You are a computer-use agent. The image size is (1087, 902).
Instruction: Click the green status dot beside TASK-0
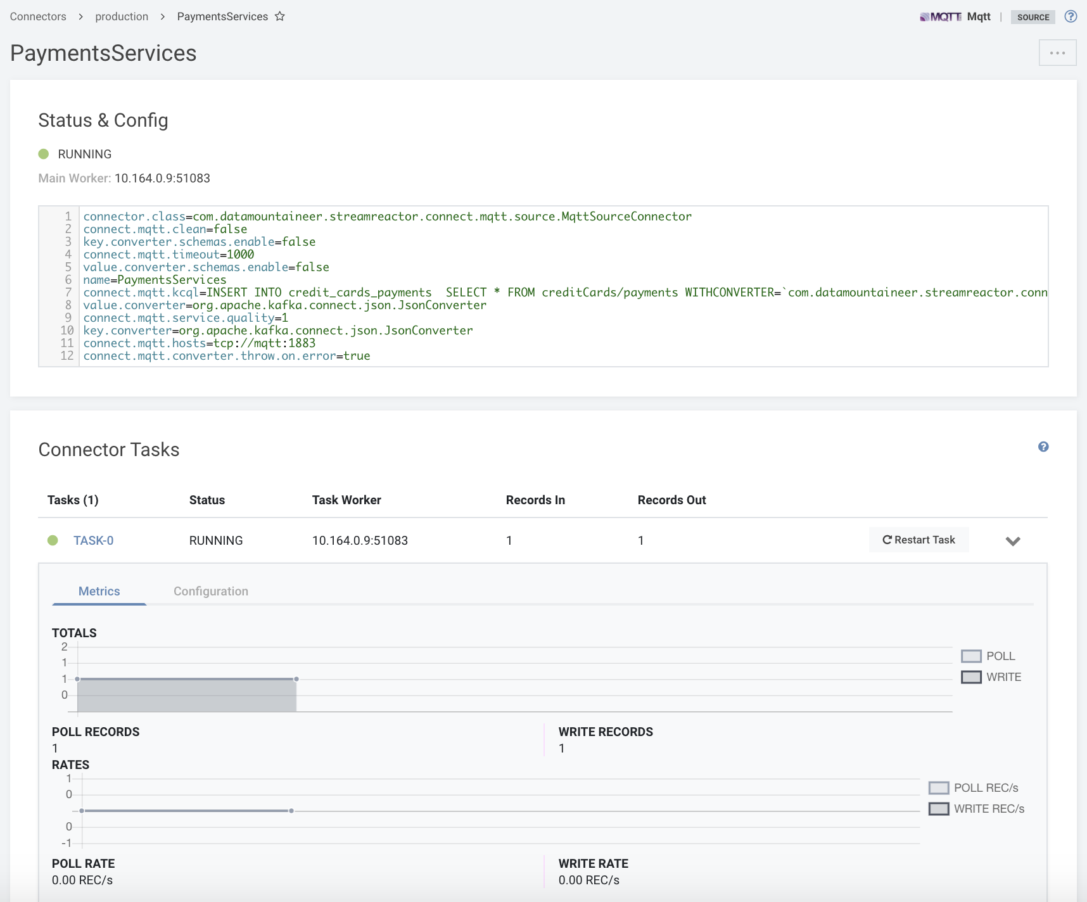coord(53,540)
